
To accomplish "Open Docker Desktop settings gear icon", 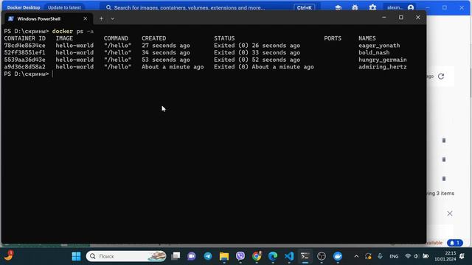I will pyautogui.click(x=372, y=7).
